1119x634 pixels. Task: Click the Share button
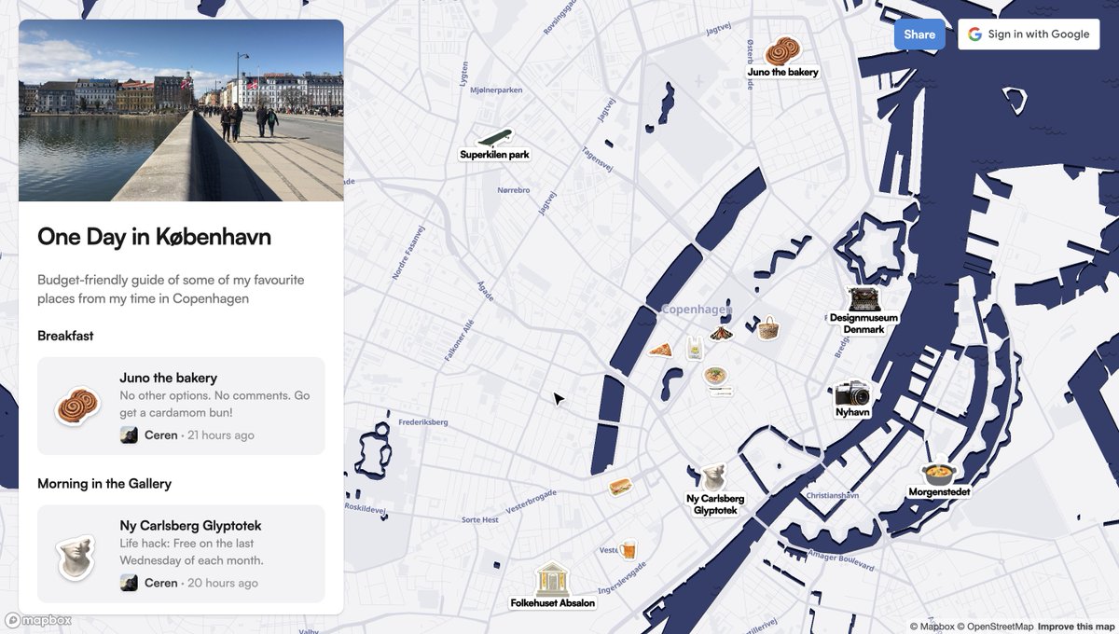[x=919, y=34]
